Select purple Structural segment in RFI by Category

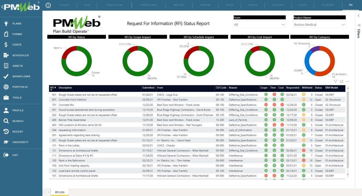pos(315,49)
